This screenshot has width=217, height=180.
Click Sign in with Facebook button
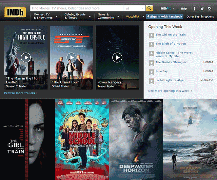click(x=165, y=16)
